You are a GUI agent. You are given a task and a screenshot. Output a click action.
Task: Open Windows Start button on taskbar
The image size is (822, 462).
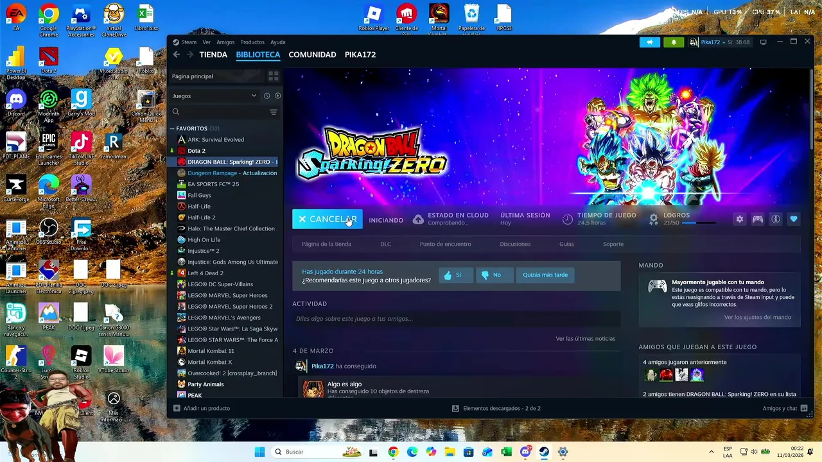(x=259, y=452)
